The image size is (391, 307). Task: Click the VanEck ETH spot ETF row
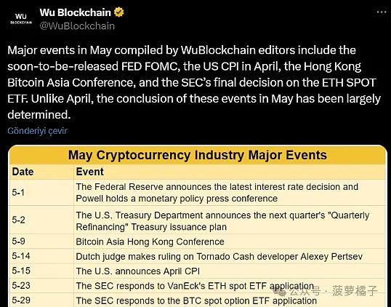tap(198, 286)
